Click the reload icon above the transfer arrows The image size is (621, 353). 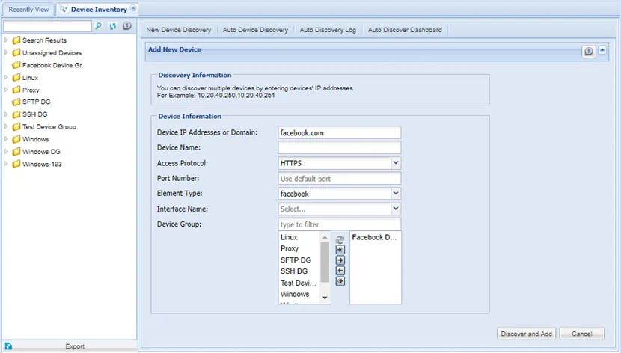(340, 239)
